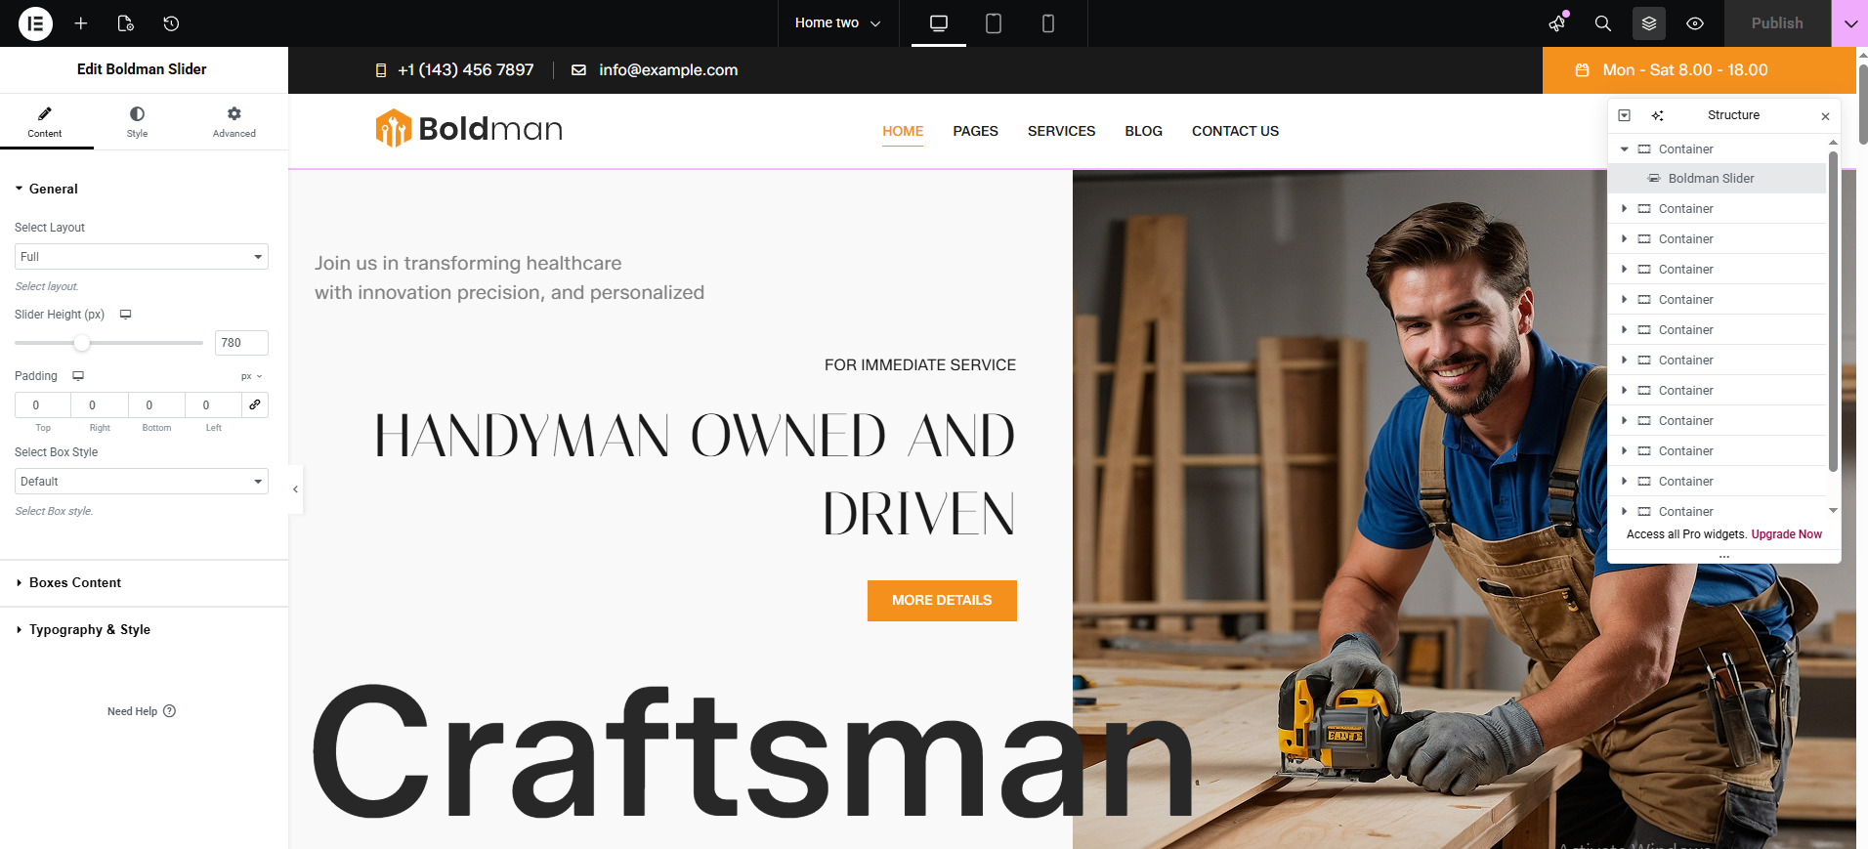Open the Select Layout dropdown
This screenshot has height=849, width=1868.
[142, 257]
